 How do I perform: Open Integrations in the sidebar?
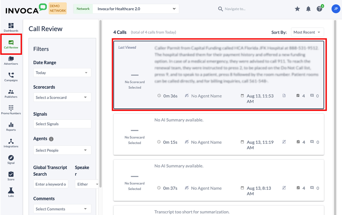coord(11,143)
